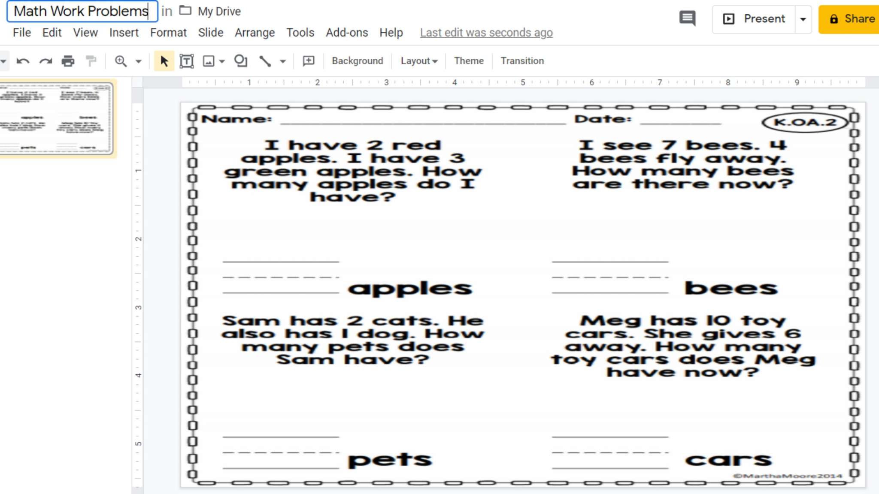
Task: Click the undo arrow icon
Action: click(x=22, y=60)
